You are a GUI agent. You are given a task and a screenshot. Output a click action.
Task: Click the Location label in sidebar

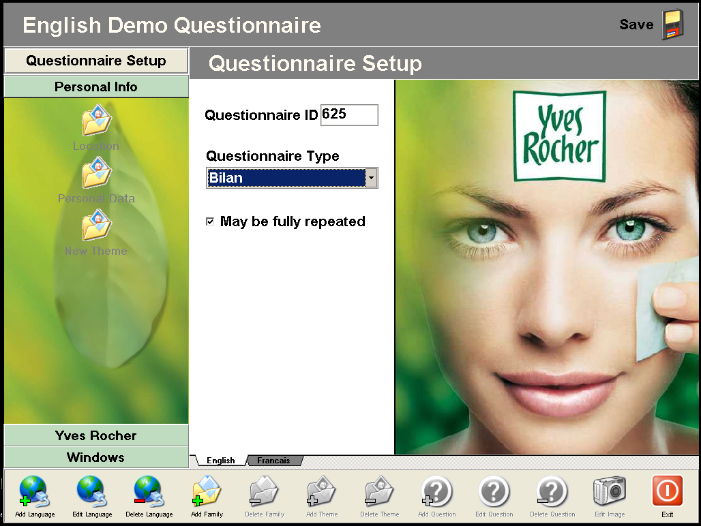96,146
